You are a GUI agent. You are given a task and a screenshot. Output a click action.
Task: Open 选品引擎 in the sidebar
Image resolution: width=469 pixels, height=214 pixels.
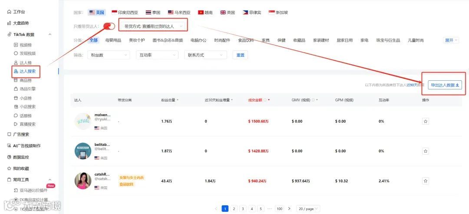(25, 89)
